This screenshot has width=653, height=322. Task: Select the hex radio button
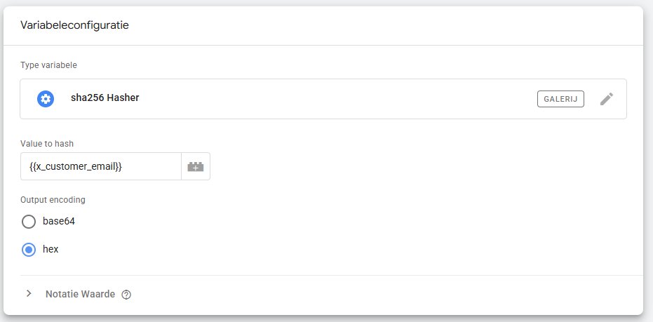pyautogui.click(x=29, y=249)
